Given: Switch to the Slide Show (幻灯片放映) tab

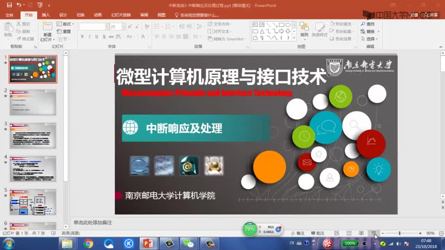Looking at the screenshot, I should (121, 15).
